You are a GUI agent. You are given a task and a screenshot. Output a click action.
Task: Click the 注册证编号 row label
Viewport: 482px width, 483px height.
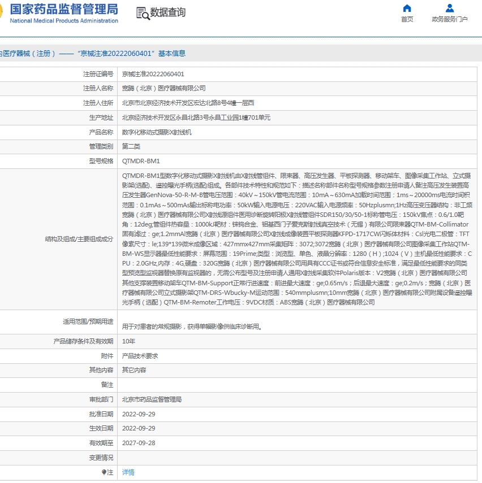coord(98,74)
